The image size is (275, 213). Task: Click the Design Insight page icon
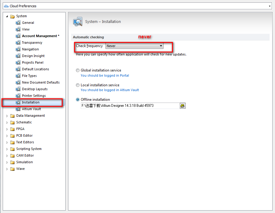pyautogui.click(x=18, y=56)
